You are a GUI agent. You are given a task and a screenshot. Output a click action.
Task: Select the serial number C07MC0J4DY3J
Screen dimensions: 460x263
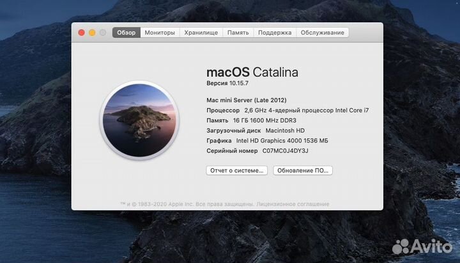point(285,151)
